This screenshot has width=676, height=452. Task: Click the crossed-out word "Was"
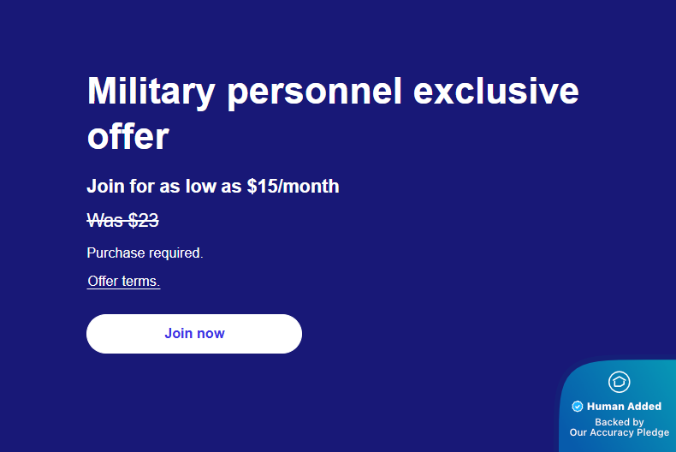[x=105, y=220]
